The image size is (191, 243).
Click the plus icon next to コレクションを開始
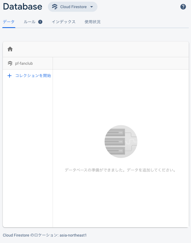[x=10, y=76]
